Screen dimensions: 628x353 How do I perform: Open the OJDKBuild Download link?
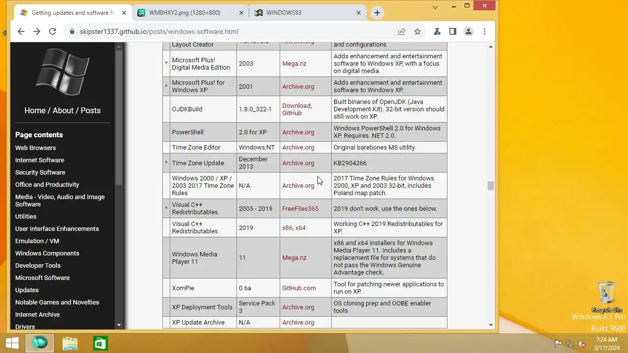coord(296,105)
